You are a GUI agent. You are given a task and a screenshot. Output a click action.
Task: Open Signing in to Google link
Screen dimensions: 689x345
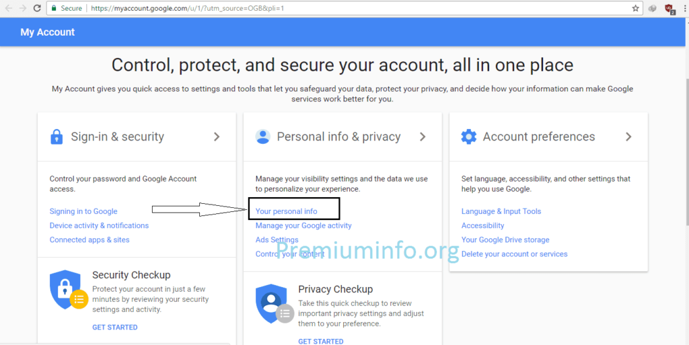click(83, 211)
